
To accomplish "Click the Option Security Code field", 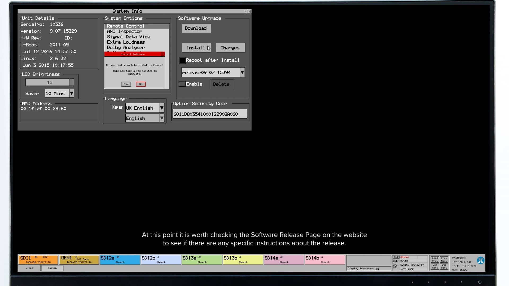I will [209, 114].
